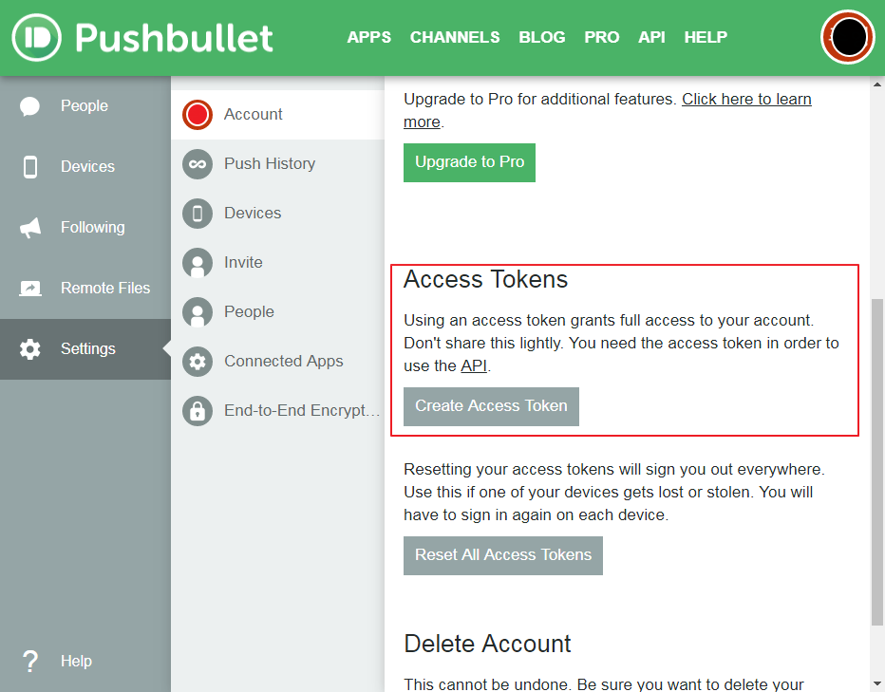Click the Pushbullet logo icon
Image resolution: width=885 pixels, height=692 pixels.
tap(37, 37)
